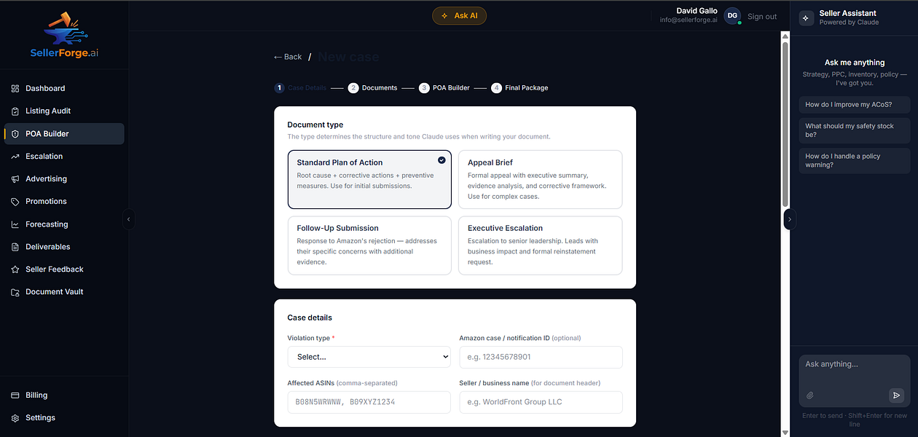Focus the Seller business name field
This screenshot has height=437, width=918.
[x=541, y=402]
